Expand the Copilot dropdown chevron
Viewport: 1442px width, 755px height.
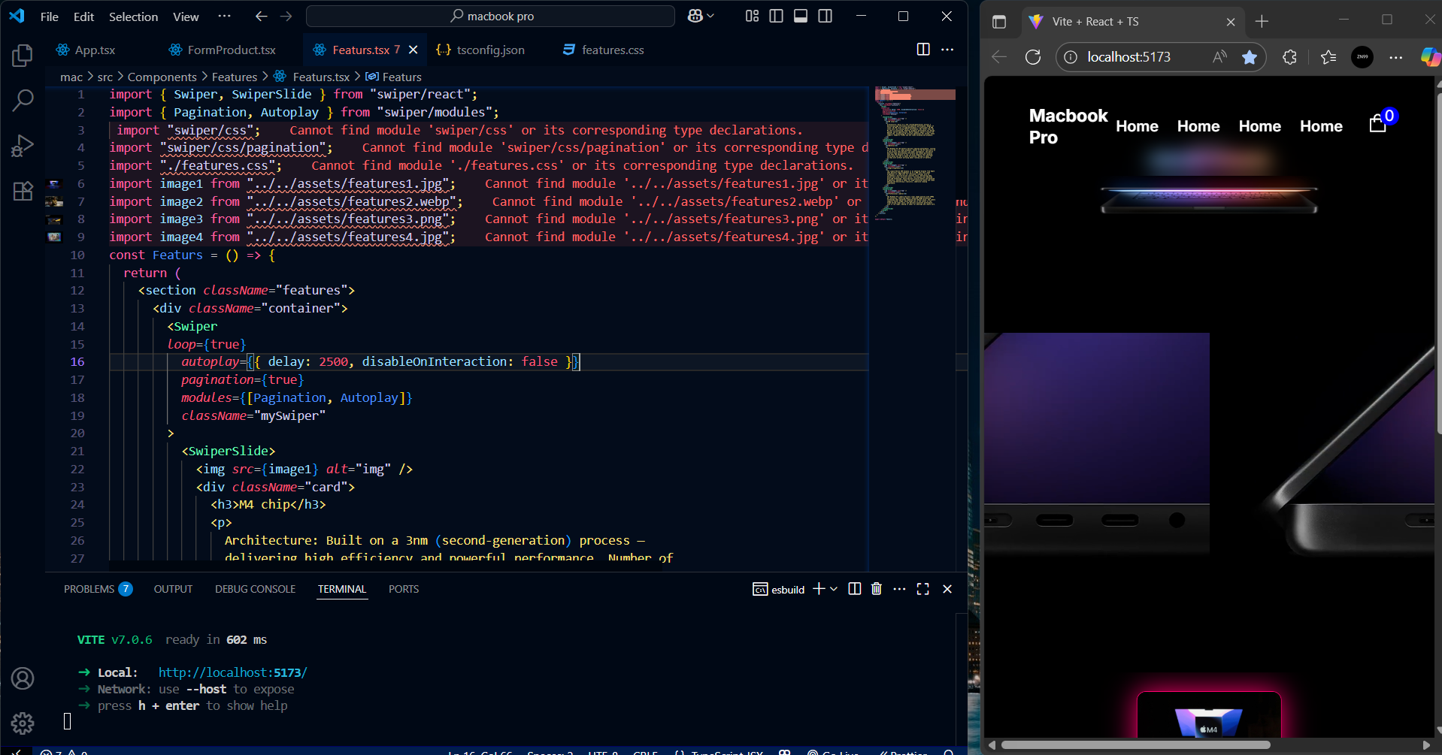(710, 16)
